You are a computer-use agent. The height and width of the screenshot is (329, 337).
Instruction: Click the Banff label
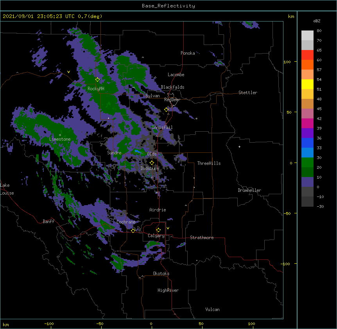click(48, 222)
